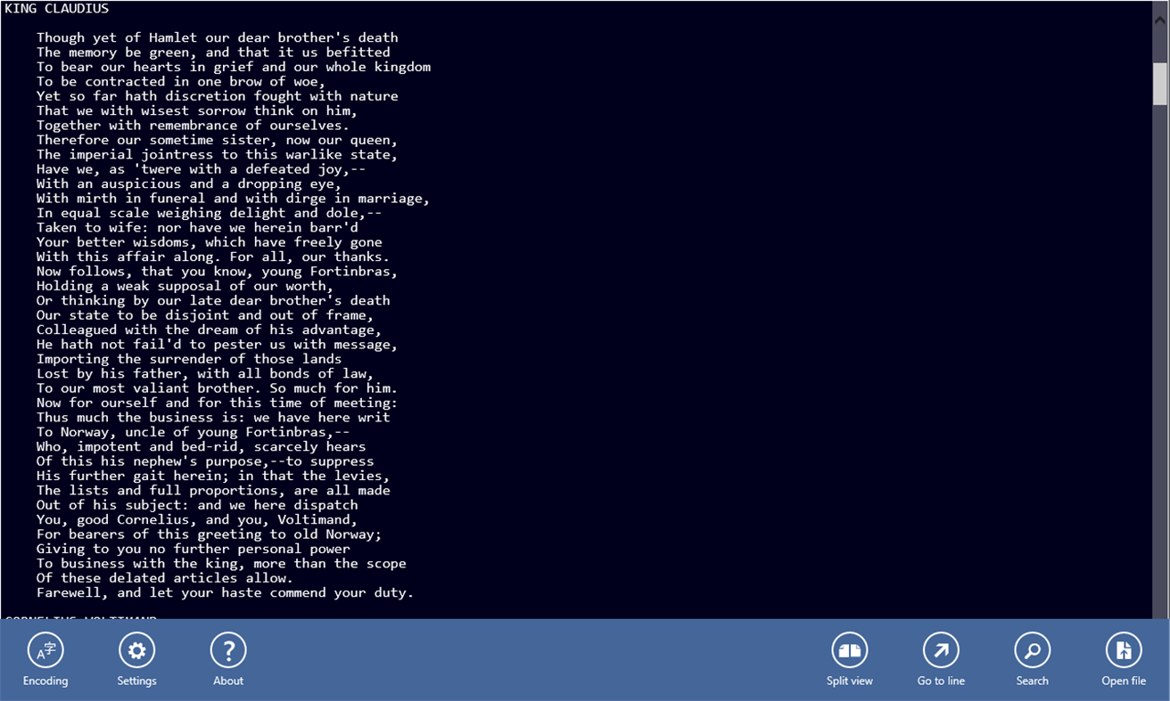This screenshot has height=701, width=1170.
Task: Click the 'KING CLAUDIUS' heading text
Action: pyautogui.click(x=57, y=9)
